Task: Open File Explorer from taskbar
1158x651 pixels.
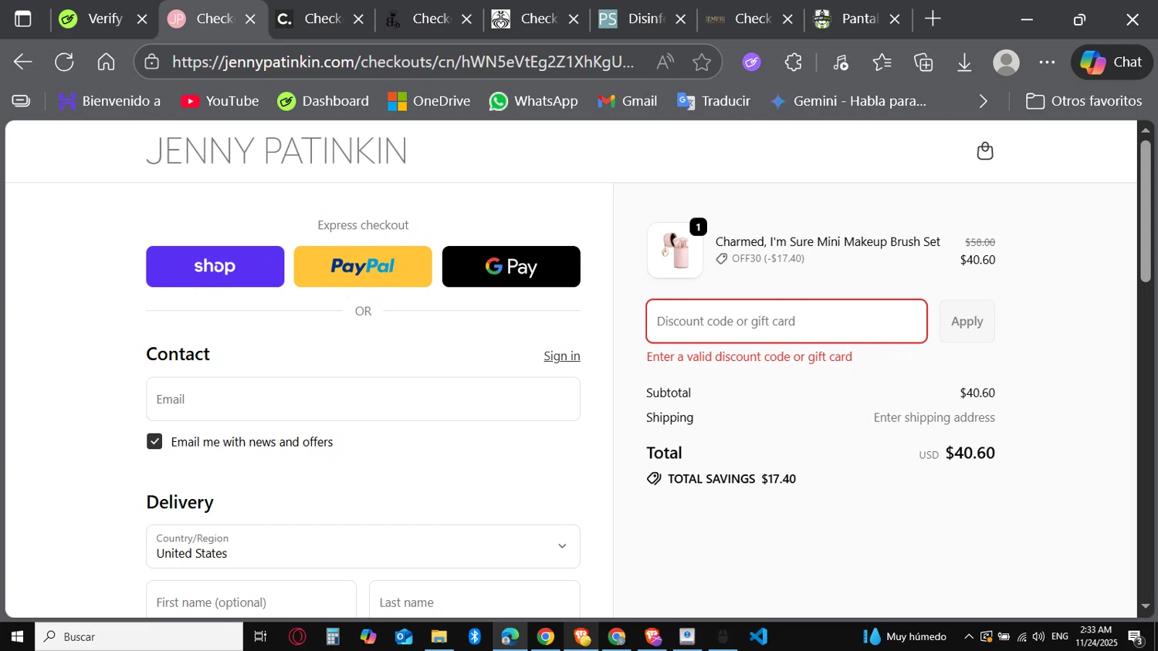Action: point(438,636)
